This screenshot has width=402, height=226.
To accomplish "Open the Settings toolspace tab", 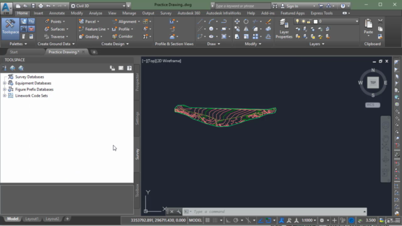I will (x=137, y=118).
